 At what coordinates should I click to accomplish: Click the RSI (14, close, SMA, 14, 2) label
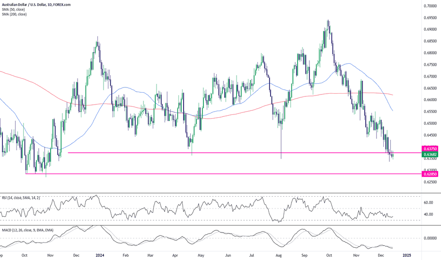click(x=21, y=198)
